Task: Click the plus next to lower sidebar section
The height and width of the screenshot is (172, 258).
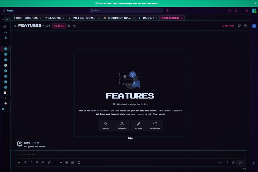Action: [5, 98]
